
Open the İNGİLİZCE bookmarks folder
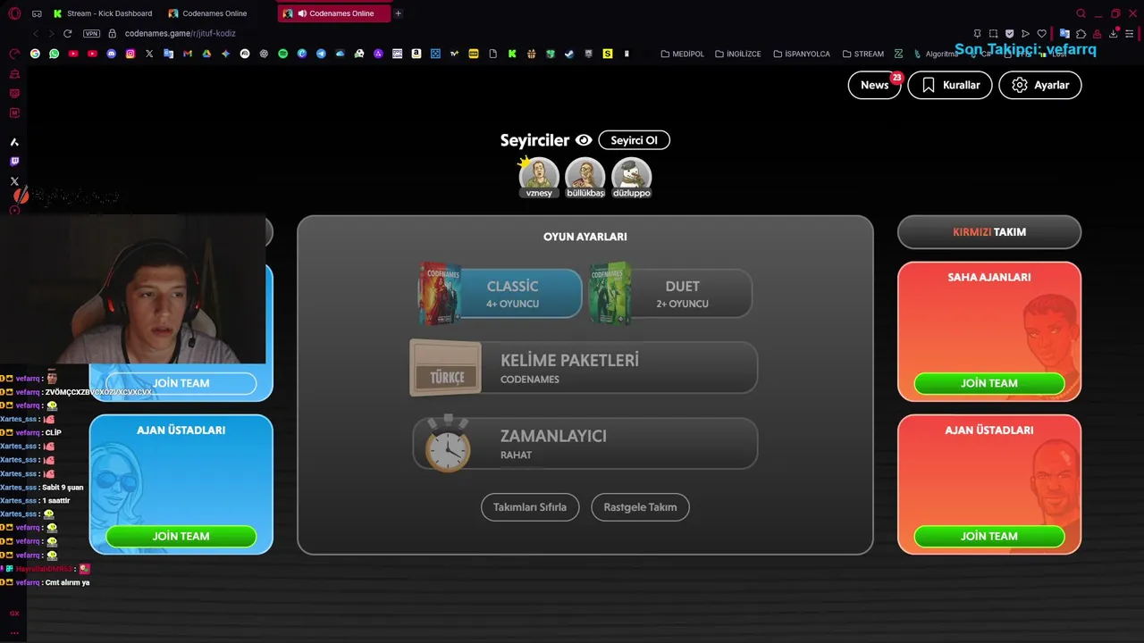(737, 54)
